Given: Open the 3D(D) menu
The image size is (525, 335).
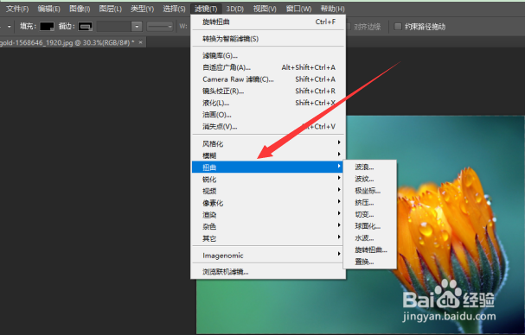Looking at the screenshot, I should [234, 9].
